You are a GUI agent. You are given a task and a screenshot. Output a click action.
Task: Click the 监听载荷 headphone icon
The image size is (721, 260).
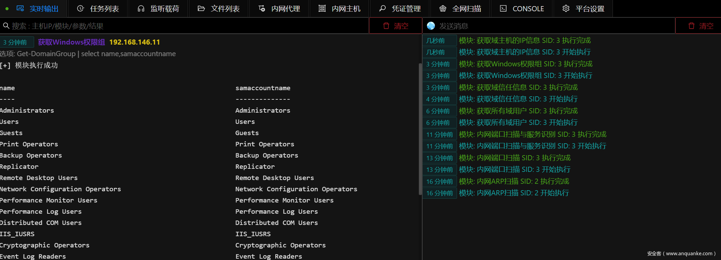coord(141,9)
